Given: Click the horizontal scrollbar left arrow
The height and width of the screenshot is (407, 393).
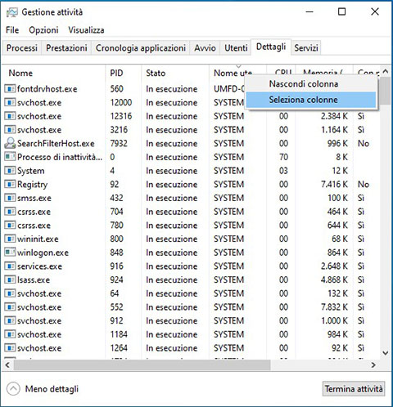Looking at the screenshot, I should tap(8, 365).
